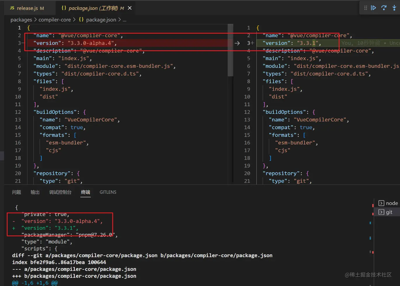Click line number 12 in the original editor
Screen dimensions: 400x286
tap(18, 112)
